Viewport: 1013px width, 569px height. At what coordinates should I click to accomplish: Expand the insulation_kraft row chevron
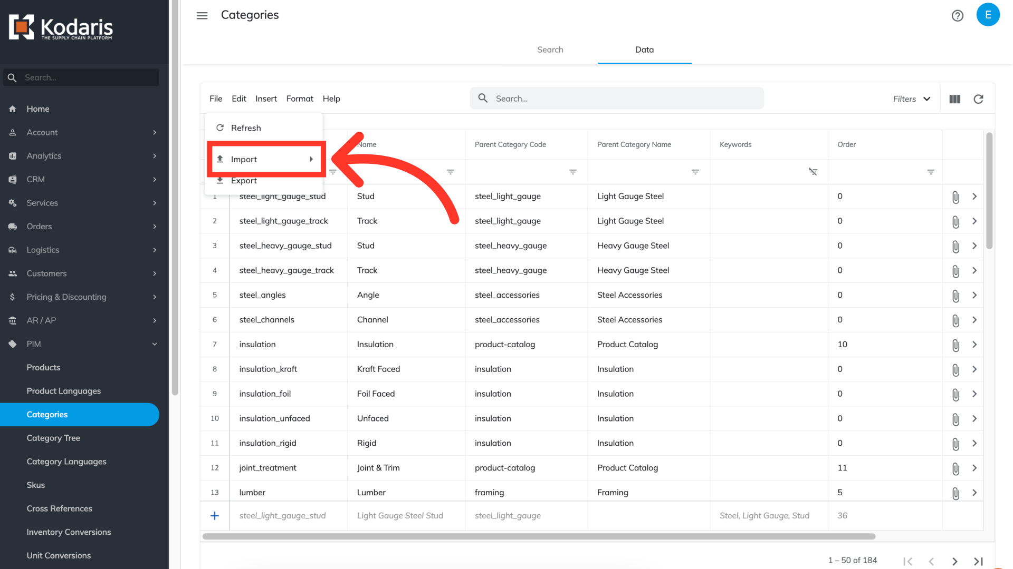(x=974, y=369)
